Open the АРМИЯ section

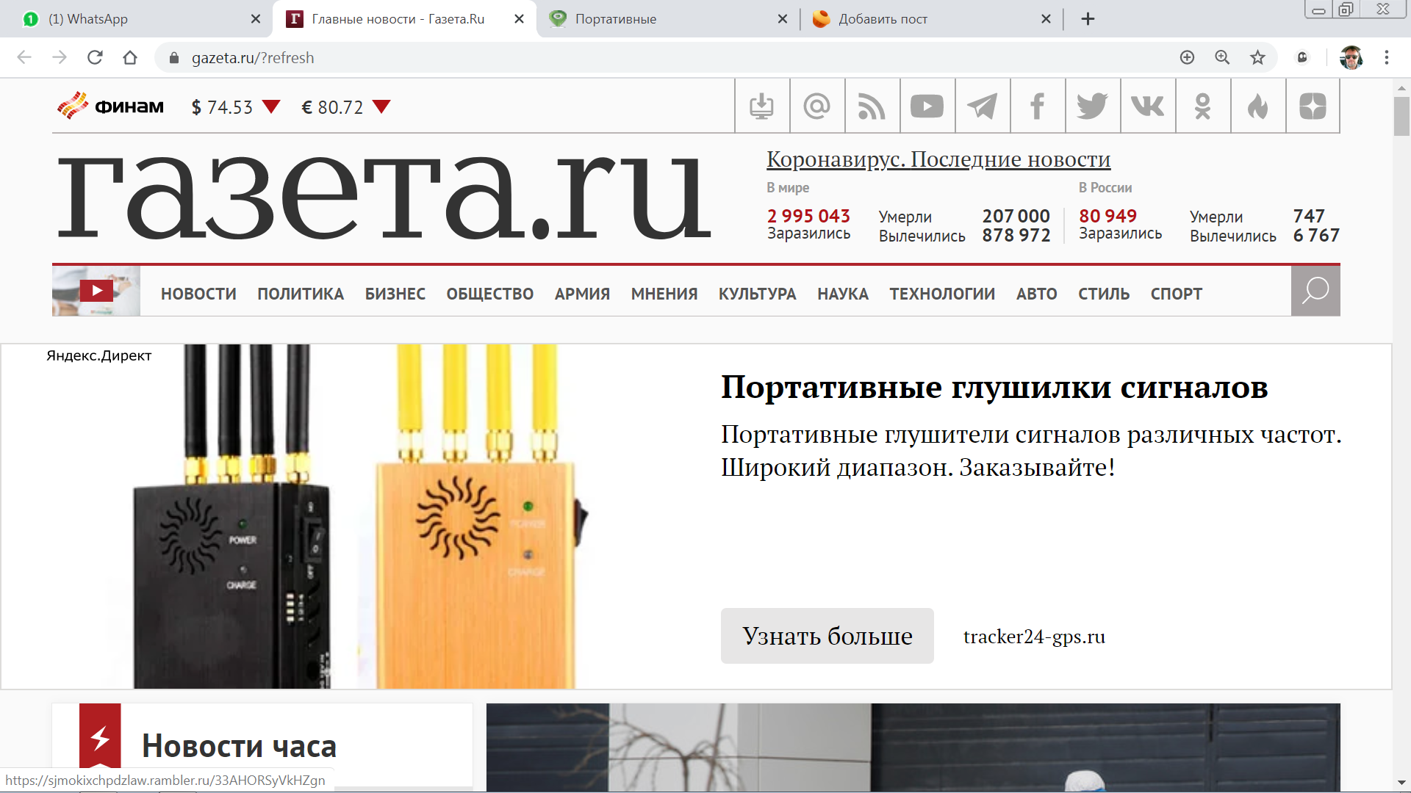[x=582, y=294]
